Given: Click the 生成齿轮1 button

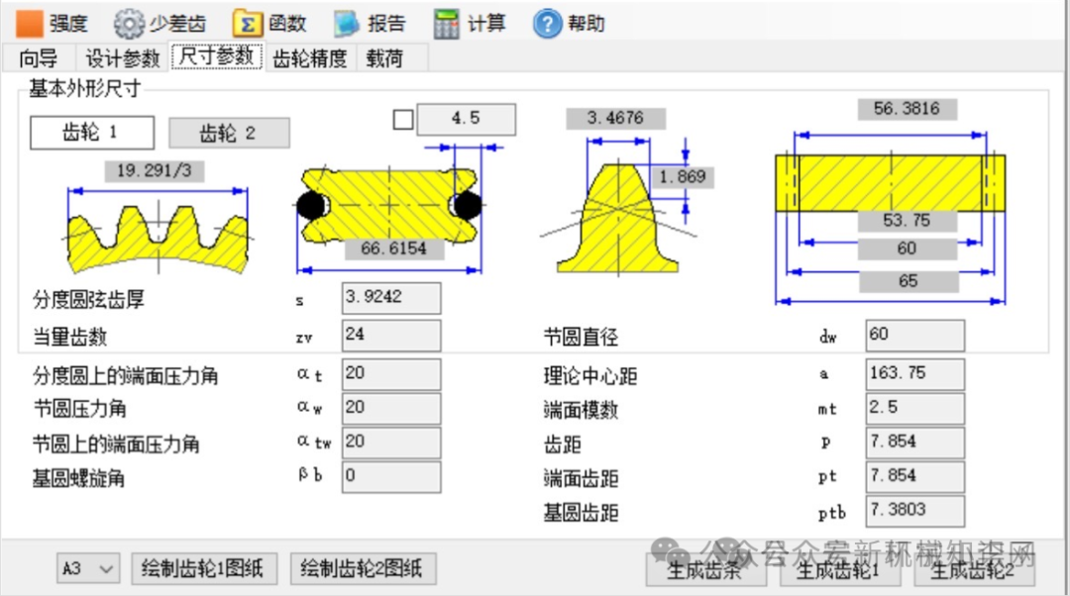Looking at the screenshot, I should (839, 570).
